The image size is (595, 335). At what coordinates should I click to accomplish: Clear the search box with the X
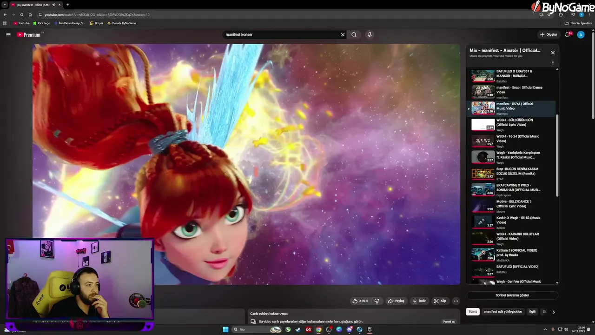[343, 34]
